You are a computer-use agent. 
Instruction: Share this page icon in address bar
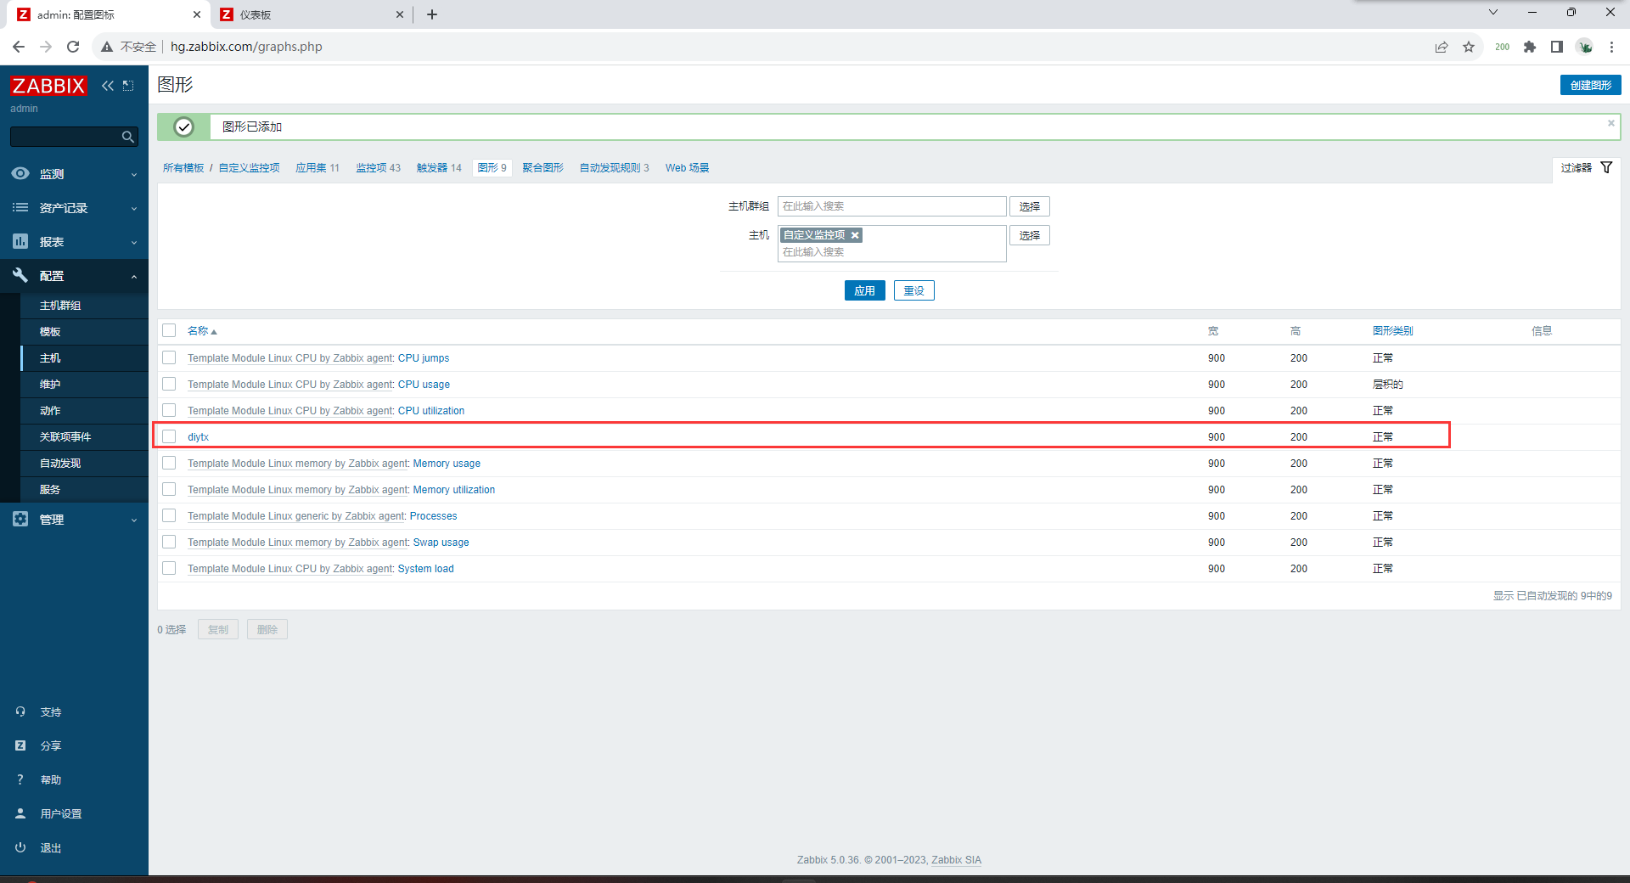(1442, 47)
